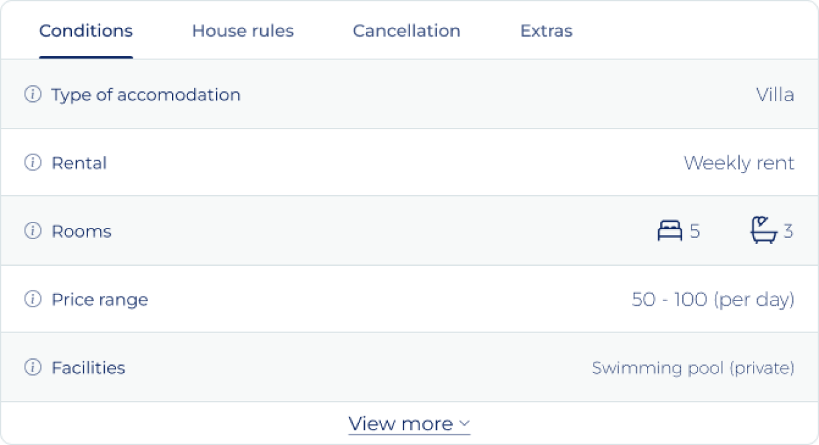Screen dimensions: 819x445
Task: Click the Facilities row label
Action: point(88,368)
